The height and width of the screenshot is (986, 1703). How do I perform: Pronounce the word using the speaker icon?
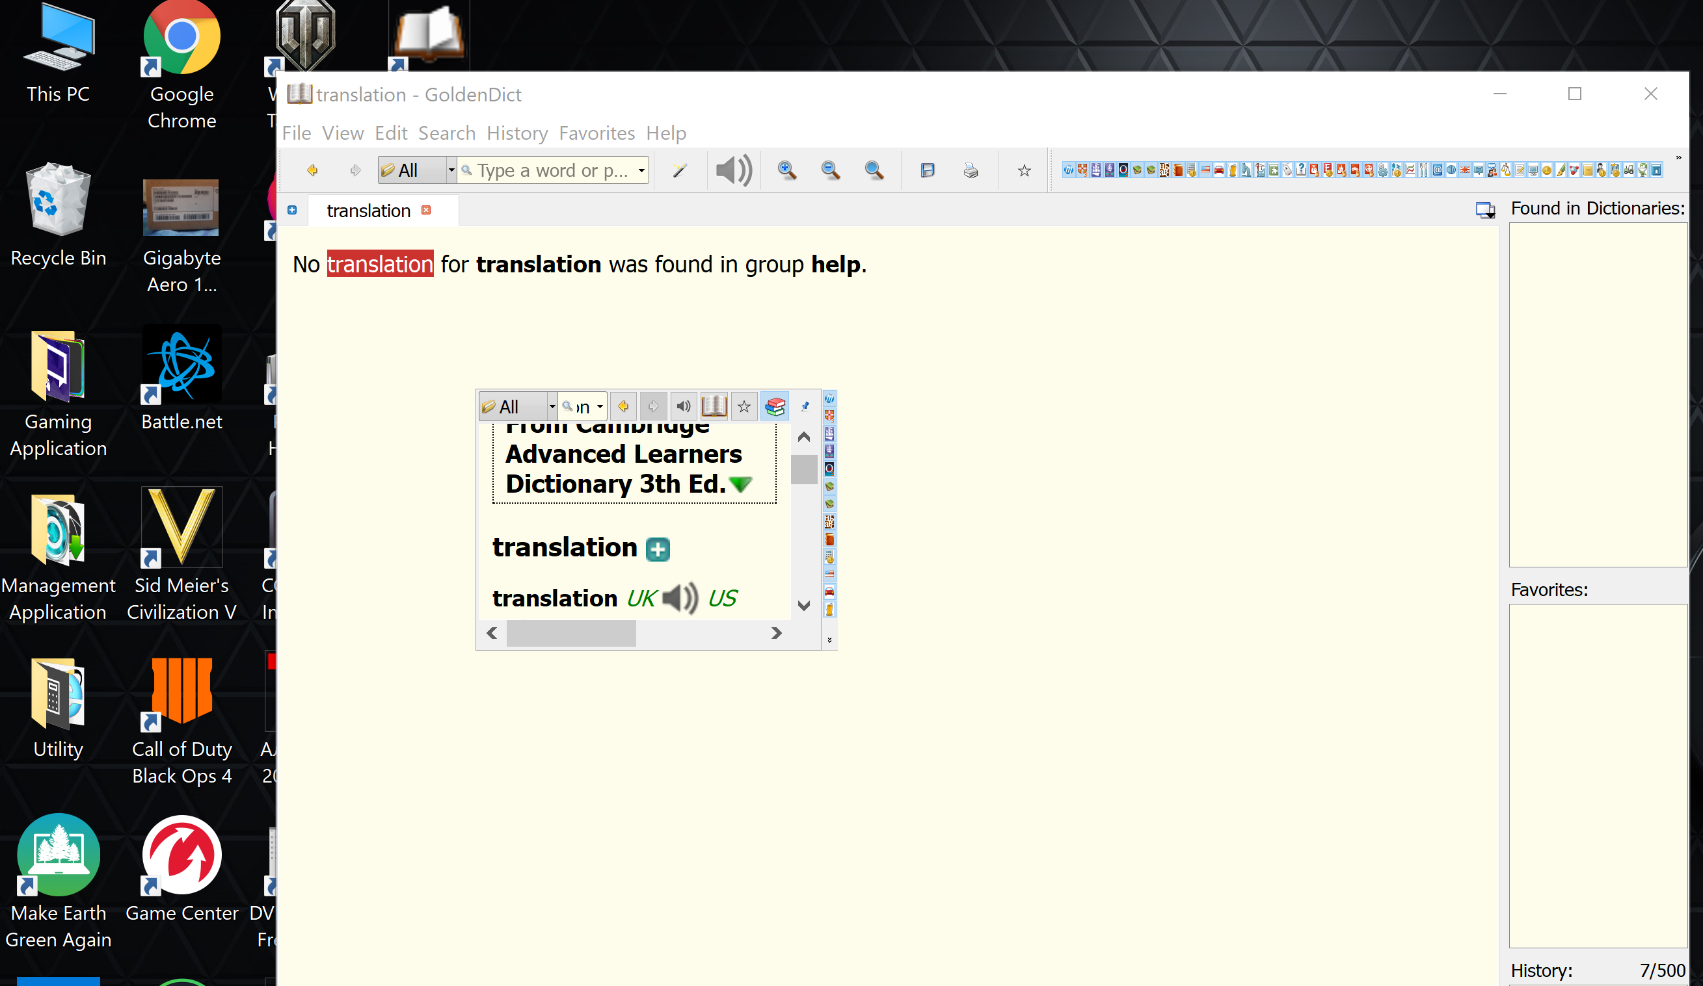pyautogui.click(x=733, y=170)
